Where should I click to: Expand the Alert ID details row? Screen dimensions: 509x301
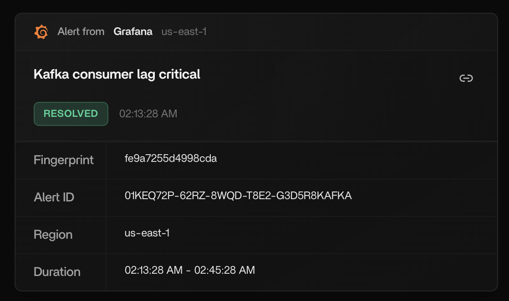pos(54,197)
